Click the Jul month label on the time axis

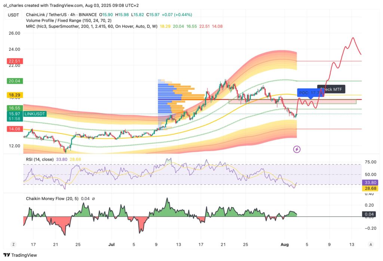111,244
